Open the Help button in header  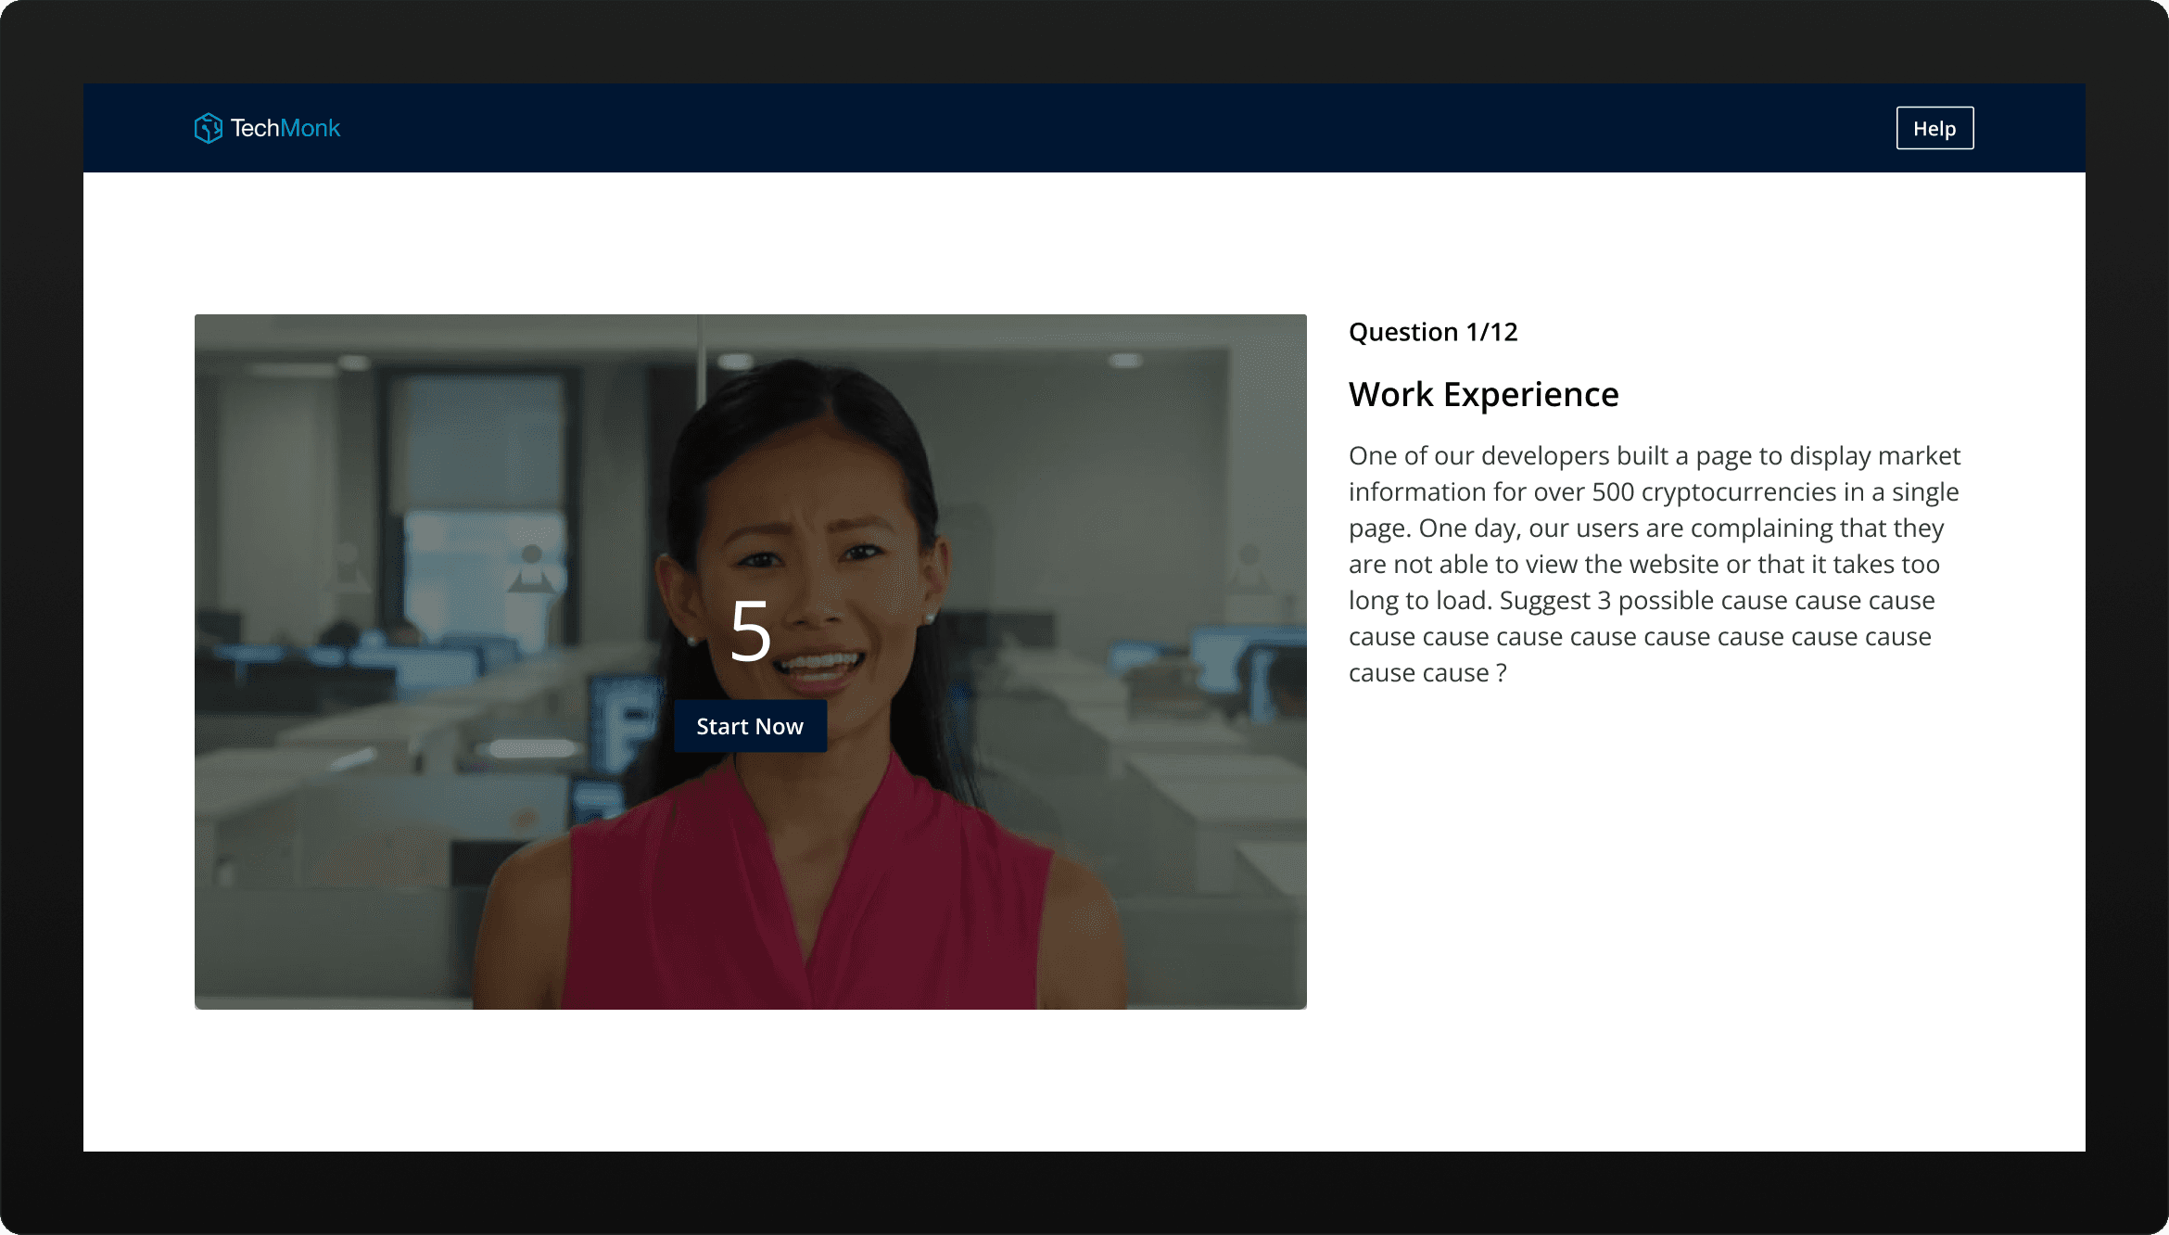click(x=1934, y=128)
